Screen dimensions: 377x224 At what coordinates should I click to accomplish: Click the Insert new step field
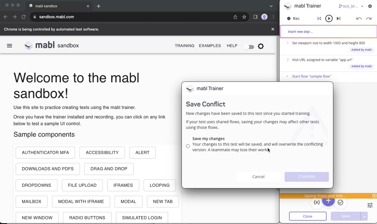click(328, 32)
